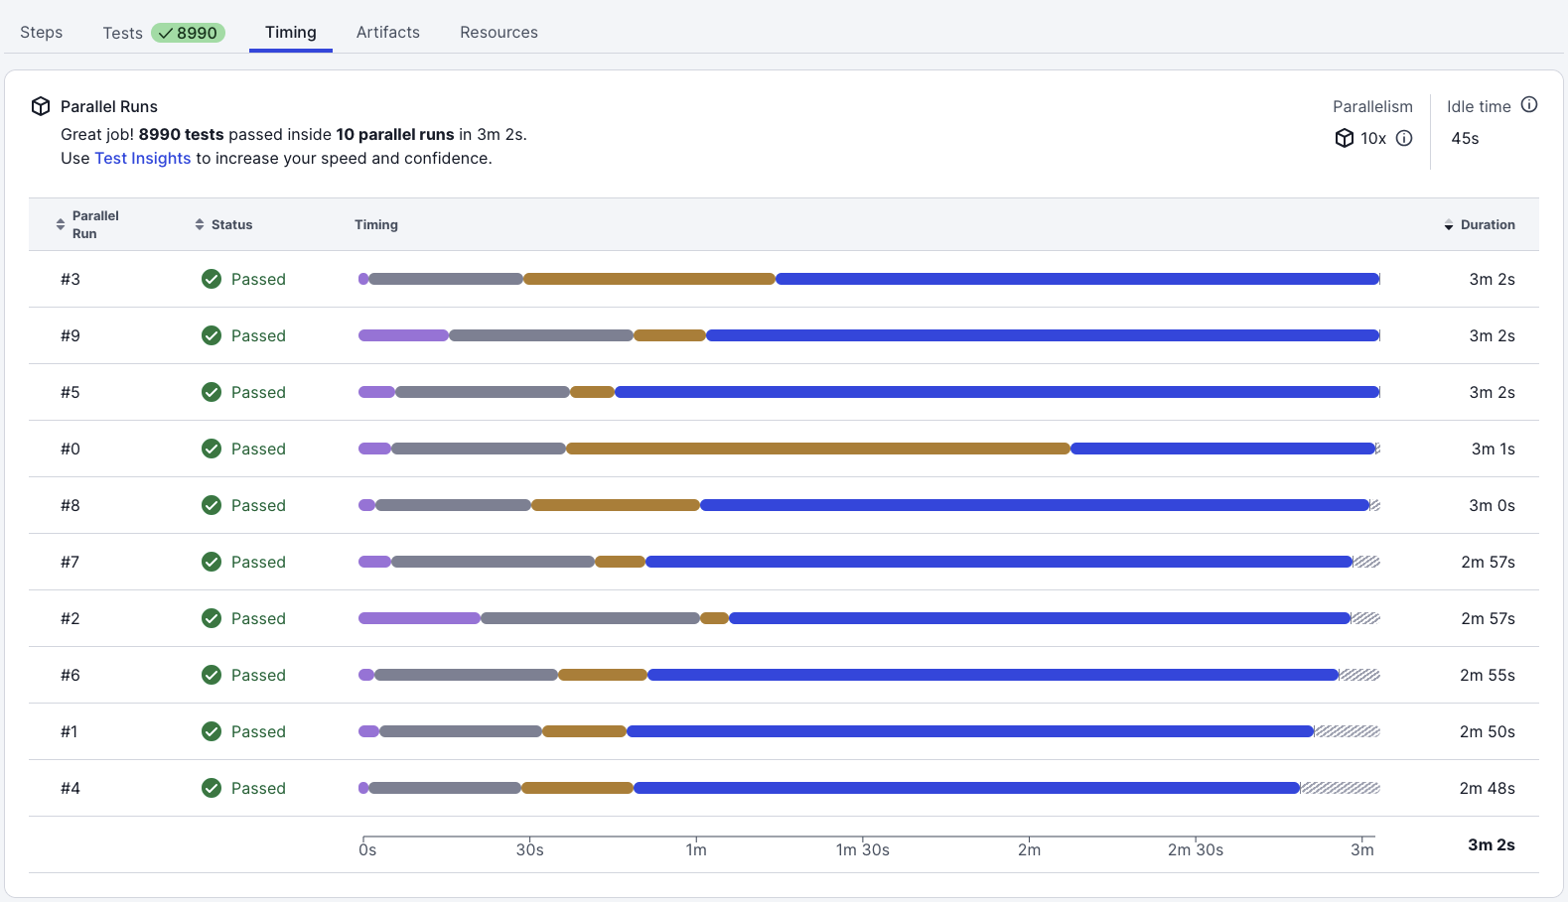Click the Passed check icon for run #4
Screen dimensions: 1568x902
(212, 788)
